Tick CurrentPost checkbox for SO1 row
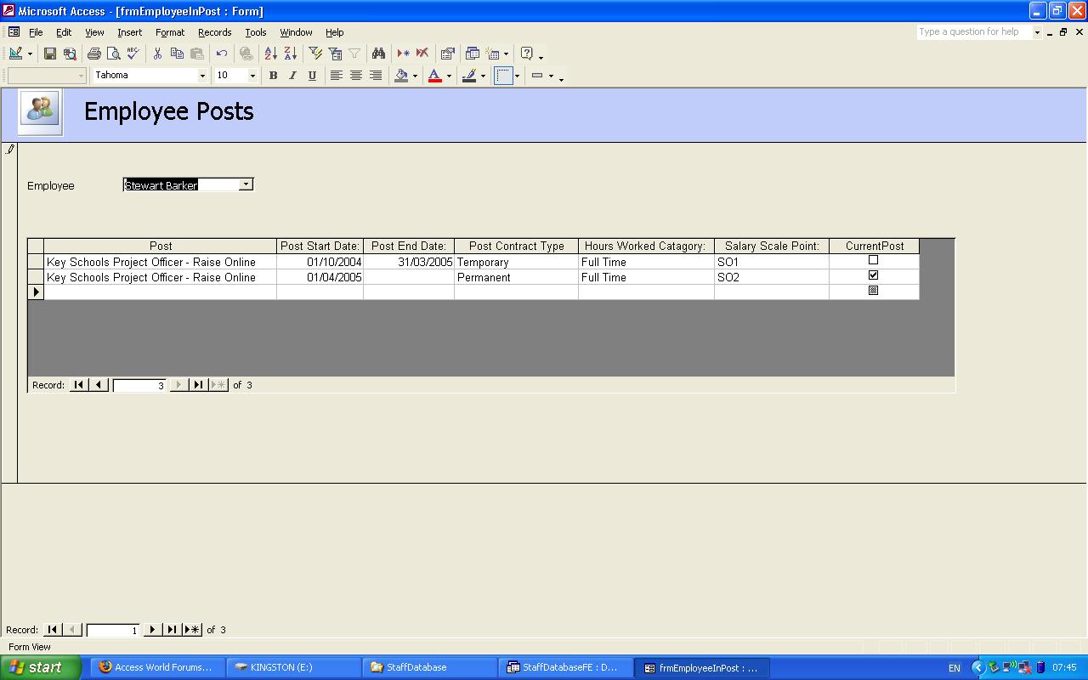This screenshot has width=1088, height=680. pyautogui.click(x=873, y=260)
